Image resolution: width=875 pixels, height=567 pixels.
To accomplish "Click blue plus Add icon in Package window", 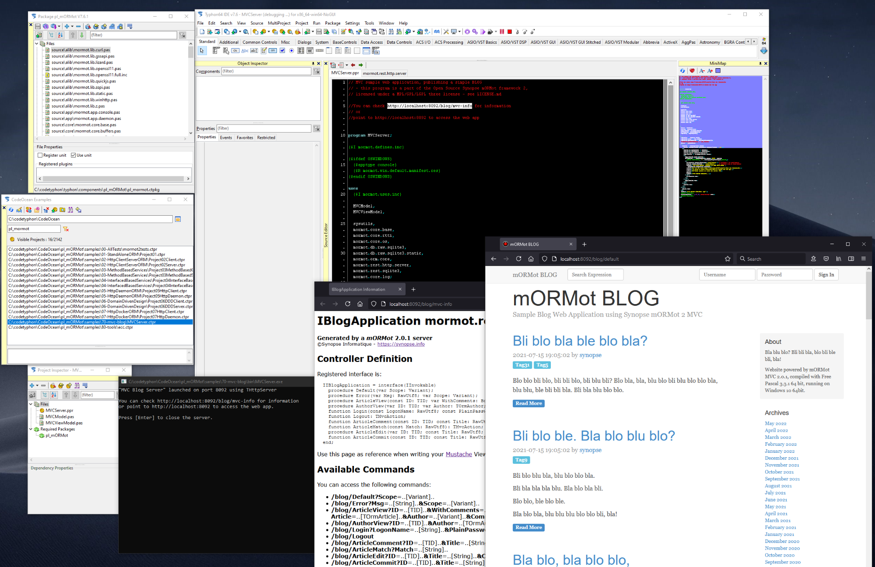I will tap(66, 26).
